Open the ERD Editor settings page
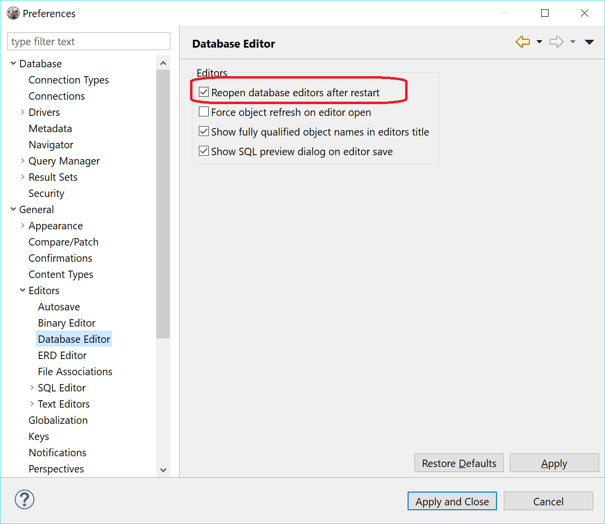Viewport: 605px width, 524px height. [62, 355]
